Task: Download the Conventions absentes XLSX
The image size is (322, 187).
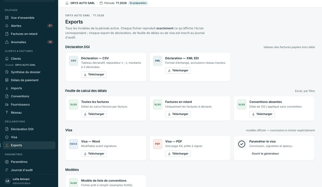Action: click(x=262, y=114)
